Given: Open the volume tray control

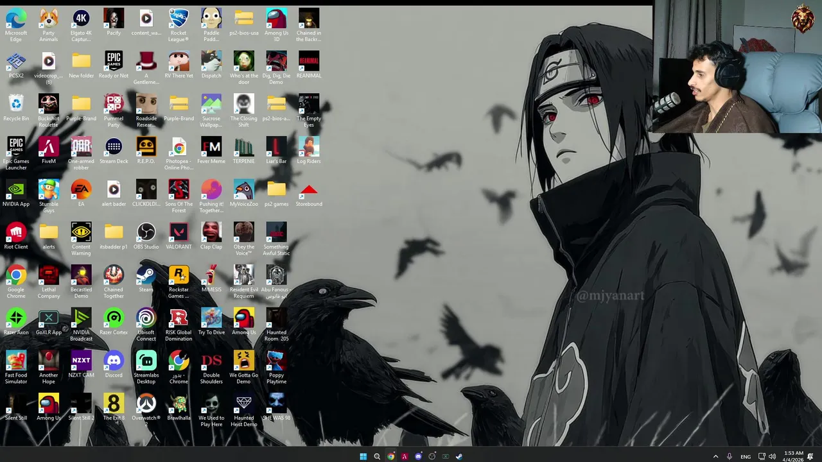Looking at the screenshot, I should 771,456.
